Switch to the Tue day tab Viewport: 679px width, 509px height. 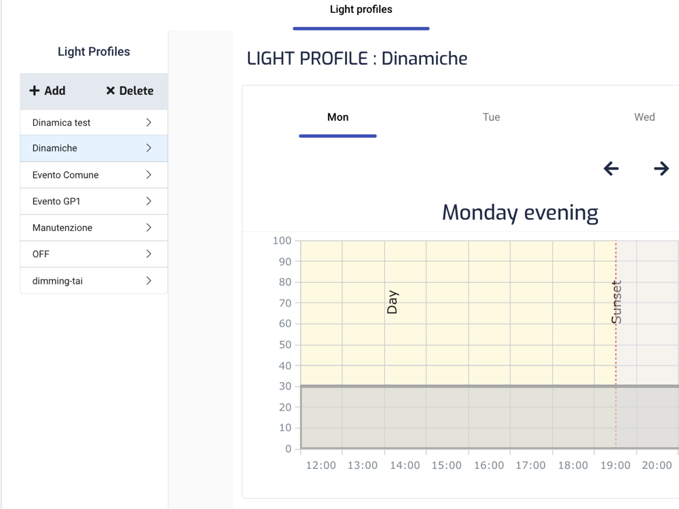[x=491, y=117]
